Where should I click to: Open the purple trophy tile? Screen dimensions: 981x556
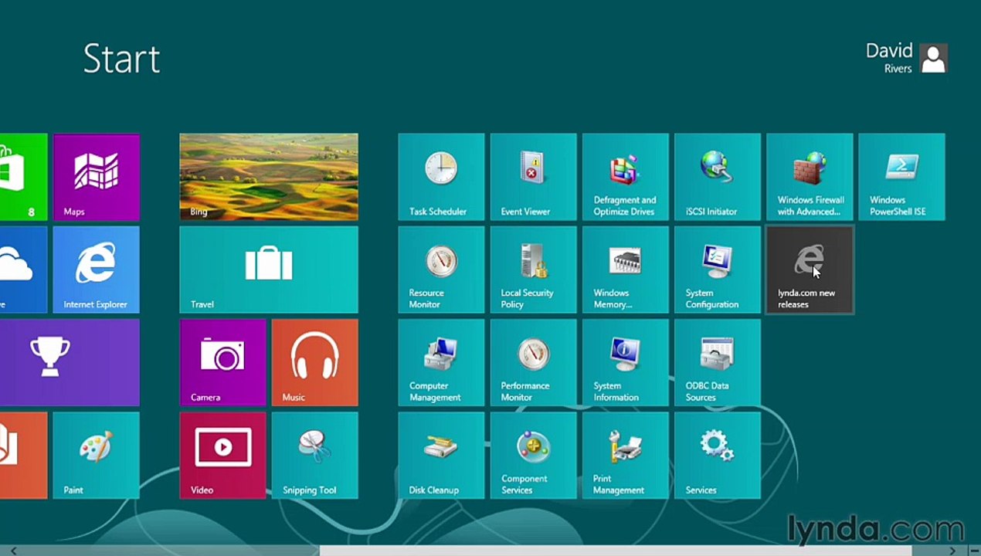coord(70,362)
